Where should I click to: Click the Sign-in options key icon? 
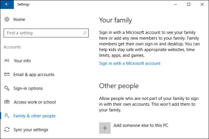pyautogui.click(x=7, y=88)
